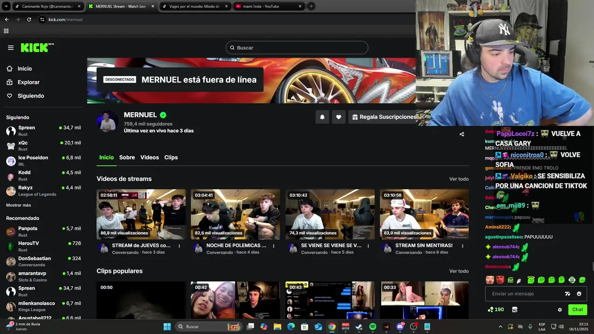
Task: Open options menu for STREAM de JUEVES video
Action: click(179, 246)
